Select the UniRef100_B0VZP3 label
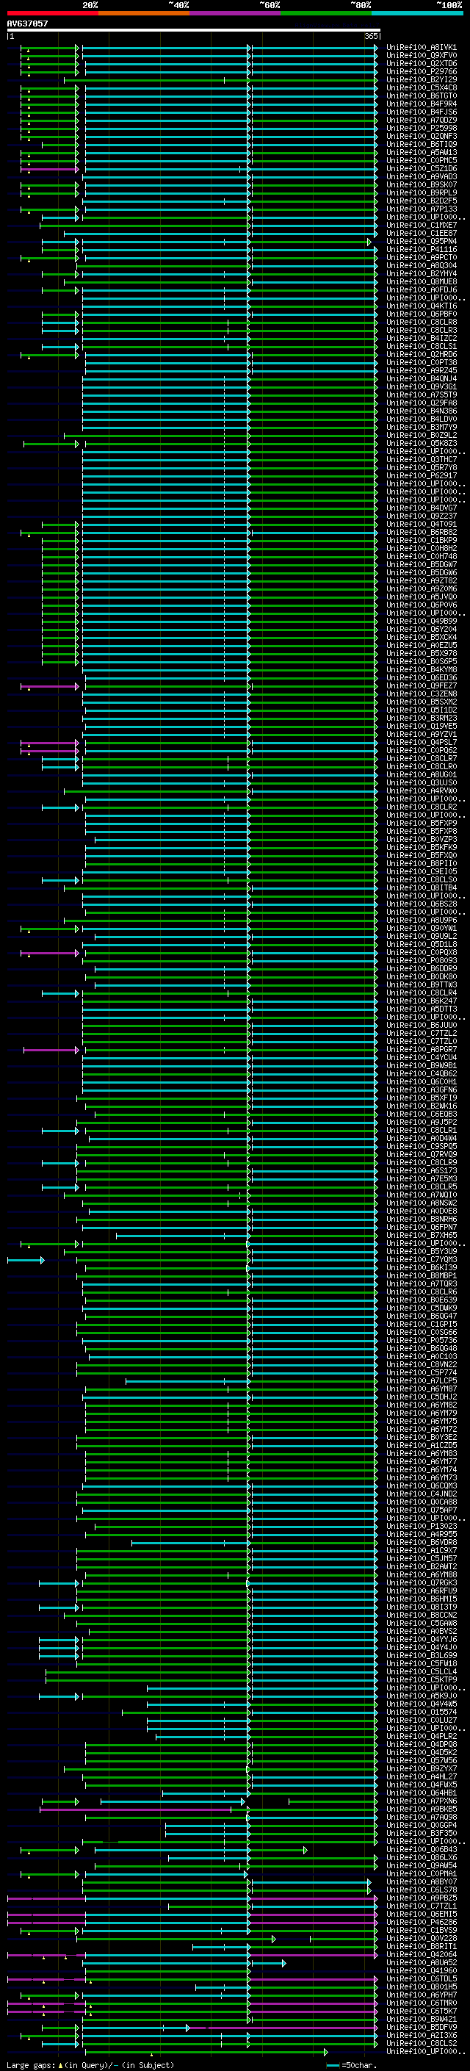 pyautogui.click(x=422, y=839)
